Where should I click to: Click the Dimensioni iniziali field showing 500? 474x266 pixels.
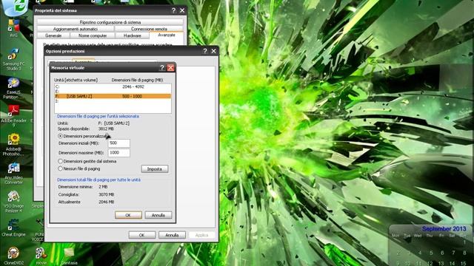[x=118, y=143]
